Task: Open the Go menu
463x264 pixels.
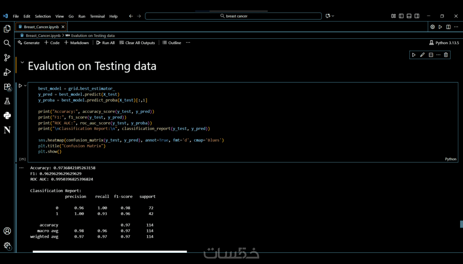Action: coord(71,16)
